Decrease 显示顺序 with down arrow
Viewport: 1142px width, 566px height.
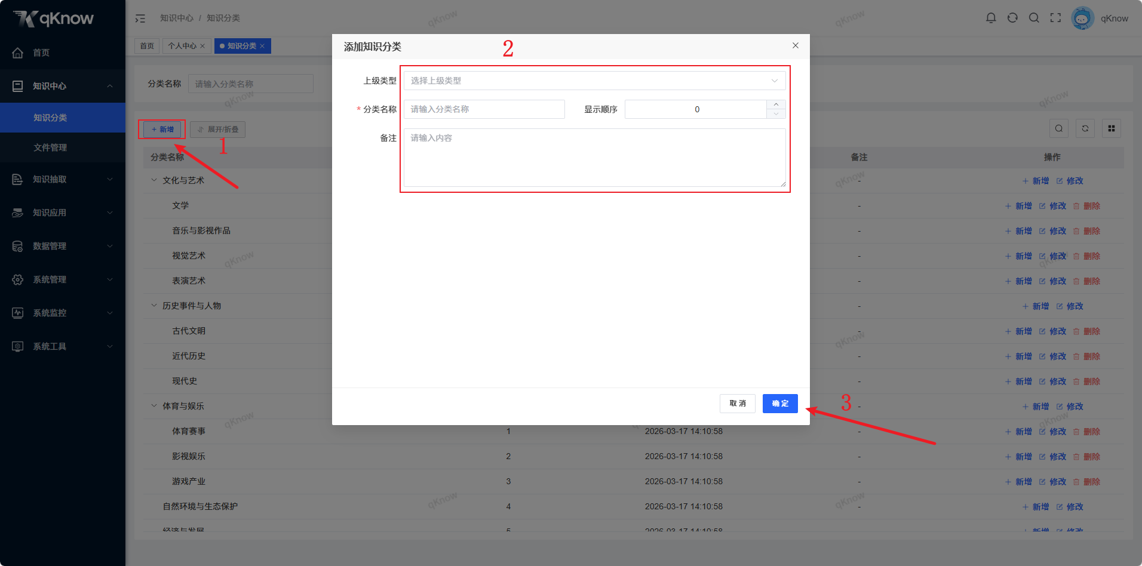pos(776,114)
